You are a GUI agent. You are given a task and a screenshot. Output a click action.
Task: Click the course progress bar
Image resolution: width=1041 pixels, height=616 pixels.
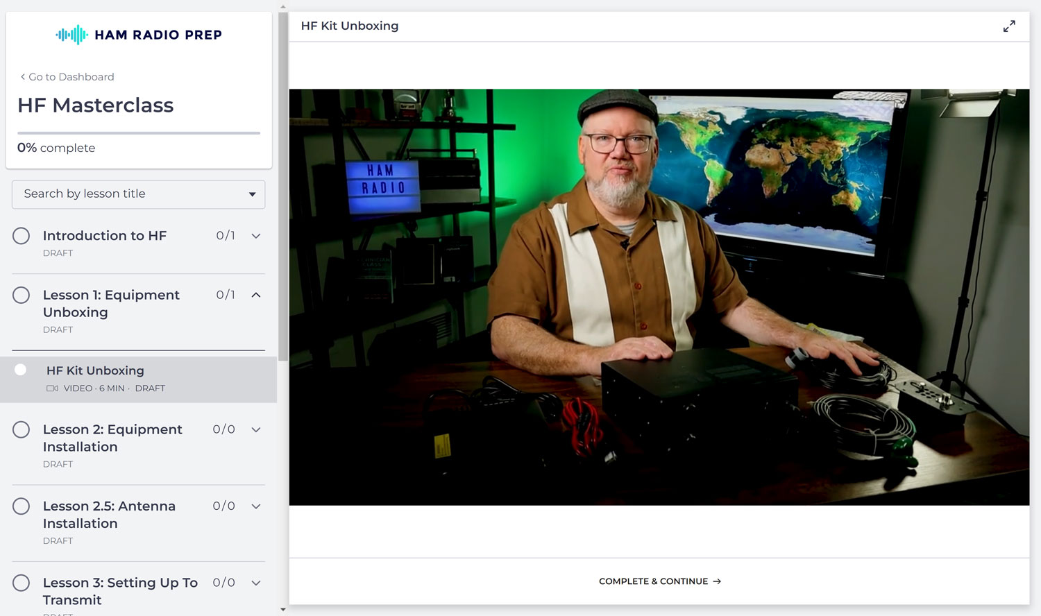coord(139,132)
